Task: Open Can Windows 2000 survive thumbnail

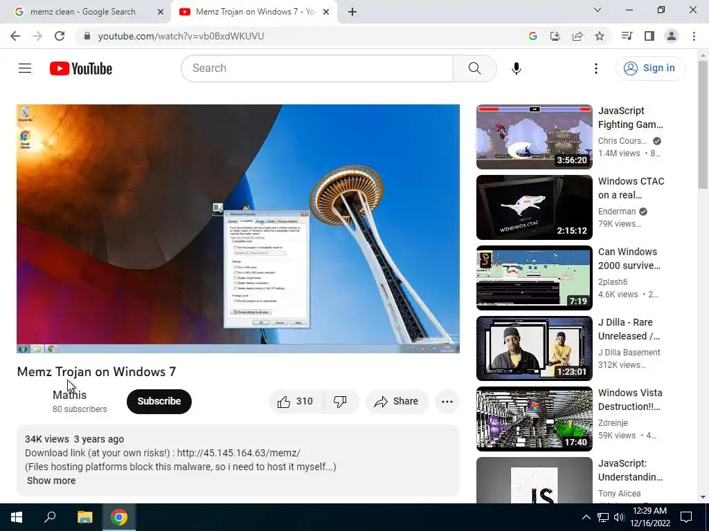Action: [534, 278]
